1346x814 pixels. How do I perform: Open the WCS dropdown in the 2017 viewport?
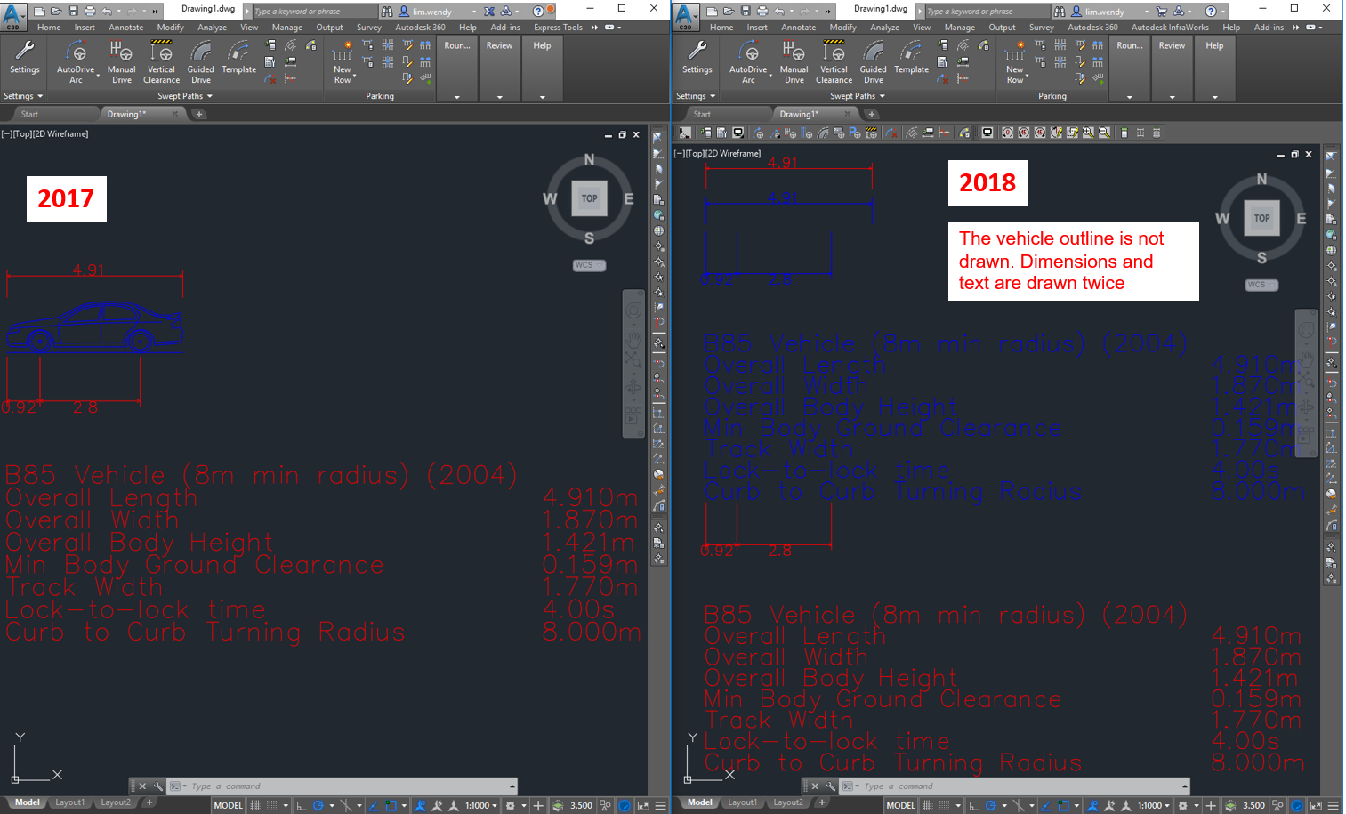[589, 265]
